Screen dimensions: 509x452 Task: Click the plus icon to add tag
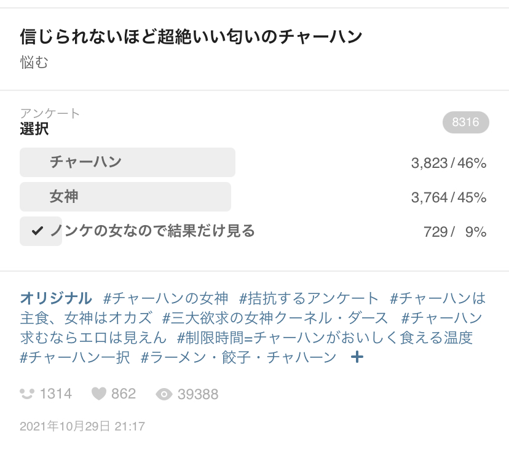[x=357, y=357]
